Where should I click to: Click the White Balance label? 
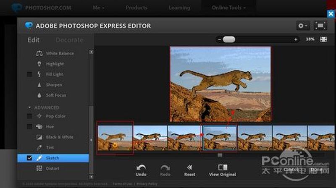60,53
